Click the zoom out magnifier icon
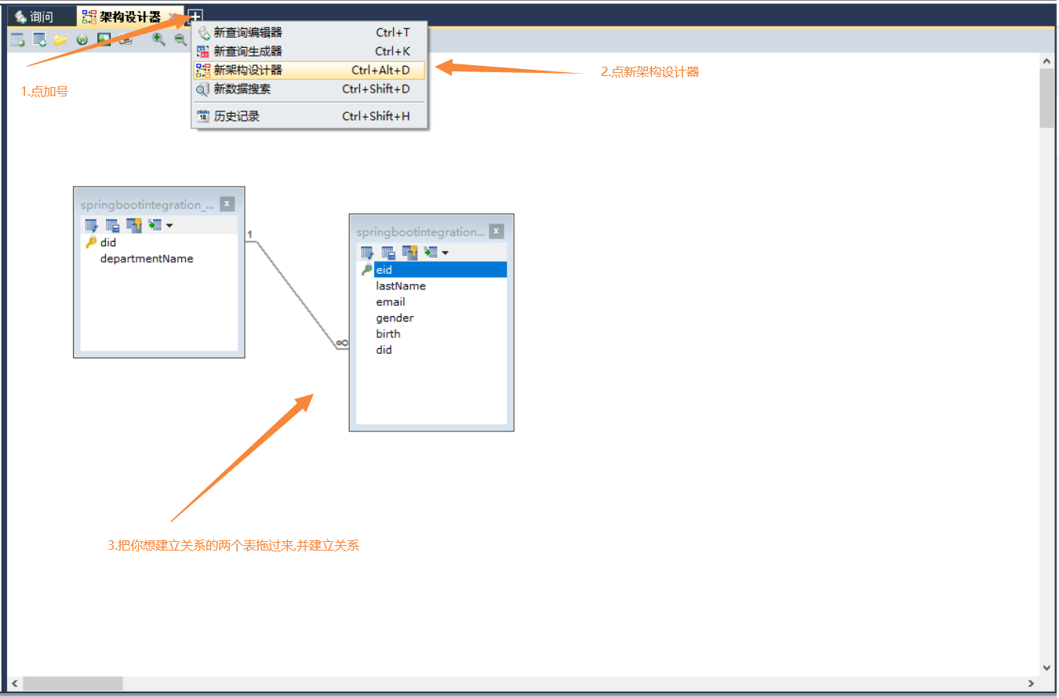The height and width of the screenshot is (698, 1059). coord(180,39)
